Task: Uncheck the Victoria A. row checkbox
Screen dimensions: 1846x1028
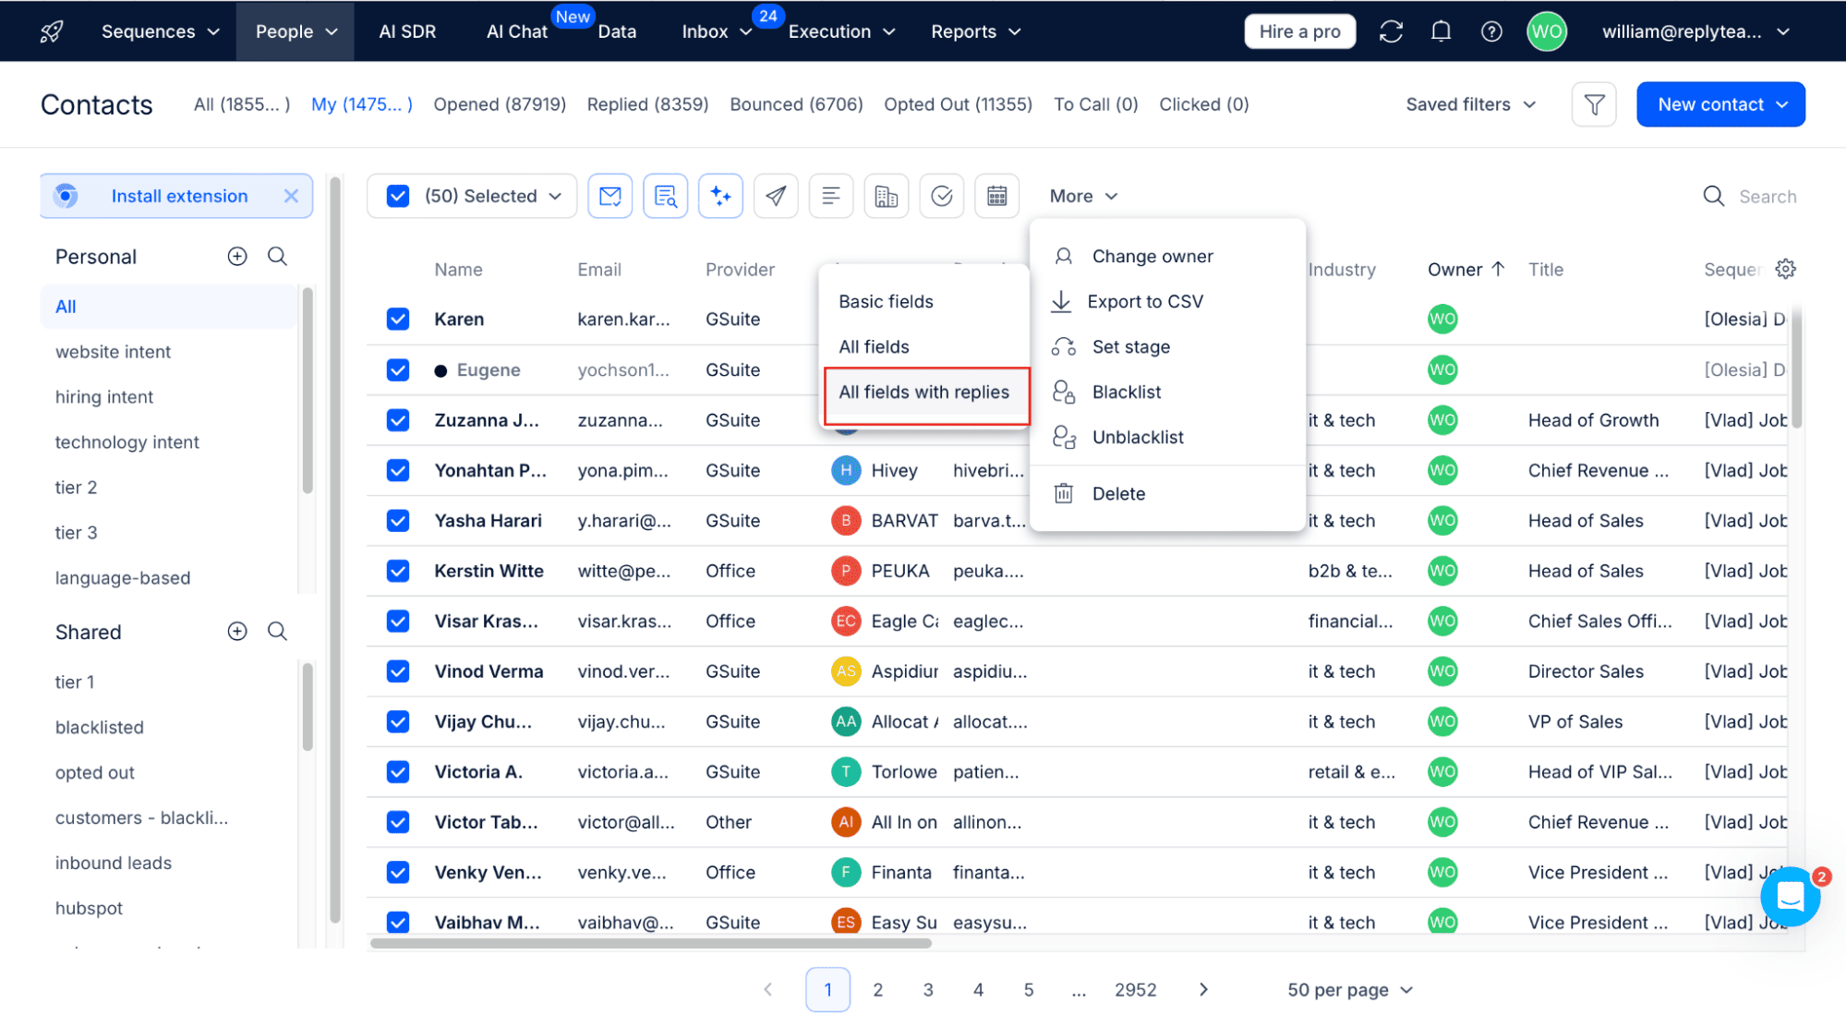Action: [398, 771]
